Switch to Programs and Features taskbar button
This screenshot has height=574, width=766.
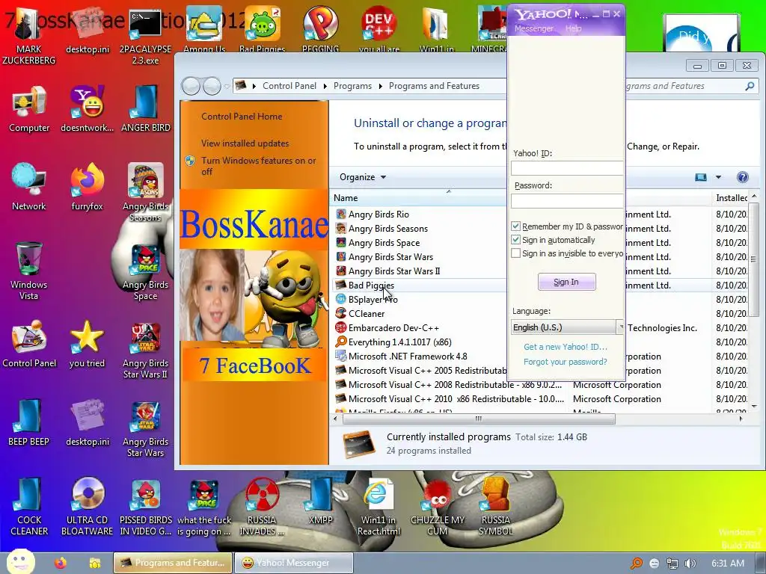coord(173,563)
